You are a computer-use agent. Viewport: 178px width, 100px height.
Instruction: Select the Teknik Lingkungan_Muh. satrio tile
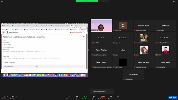(x=102, y=62)
